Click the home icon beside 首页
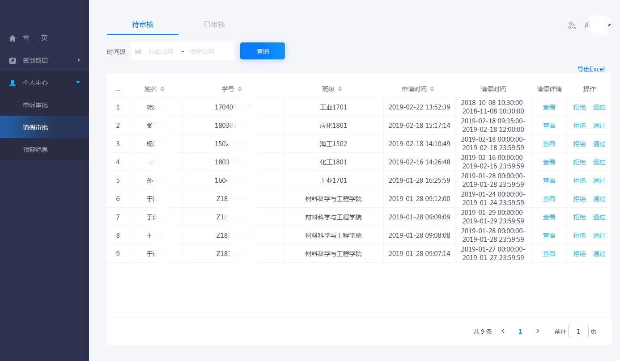620x361 pixels. click(13, 38)
